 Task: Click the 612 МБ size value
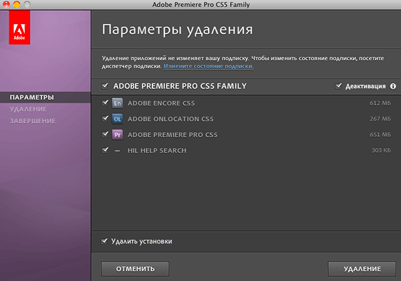(380, 103)
